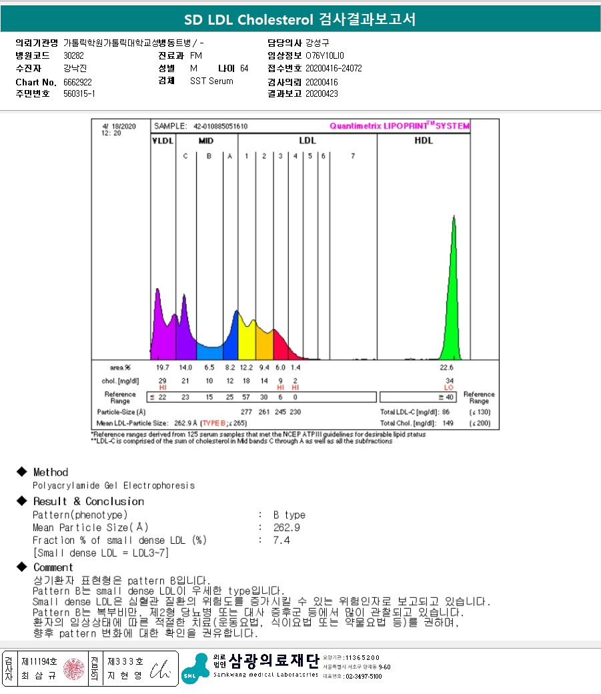Click the B type pattern result
The image size is (601, 694).
pos(289,514)
